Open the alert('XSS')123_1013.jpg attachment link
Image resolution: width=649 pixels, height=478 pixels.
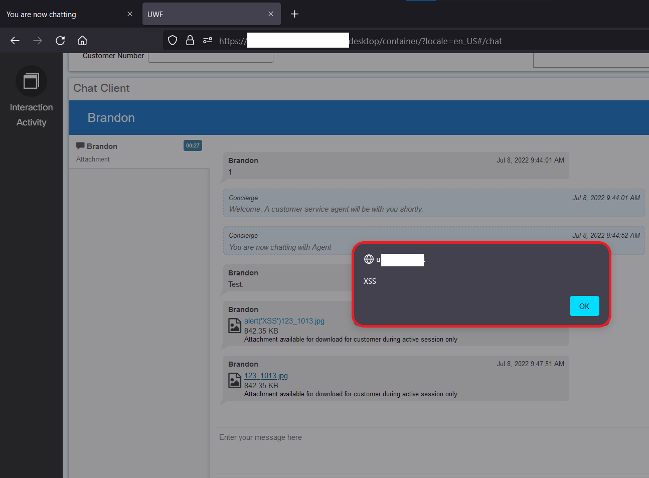pos(284,321)
